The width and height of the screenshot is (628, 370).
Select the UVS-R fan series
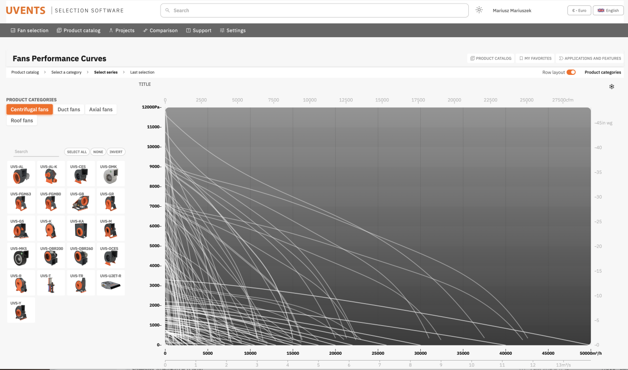click(21, 283)
